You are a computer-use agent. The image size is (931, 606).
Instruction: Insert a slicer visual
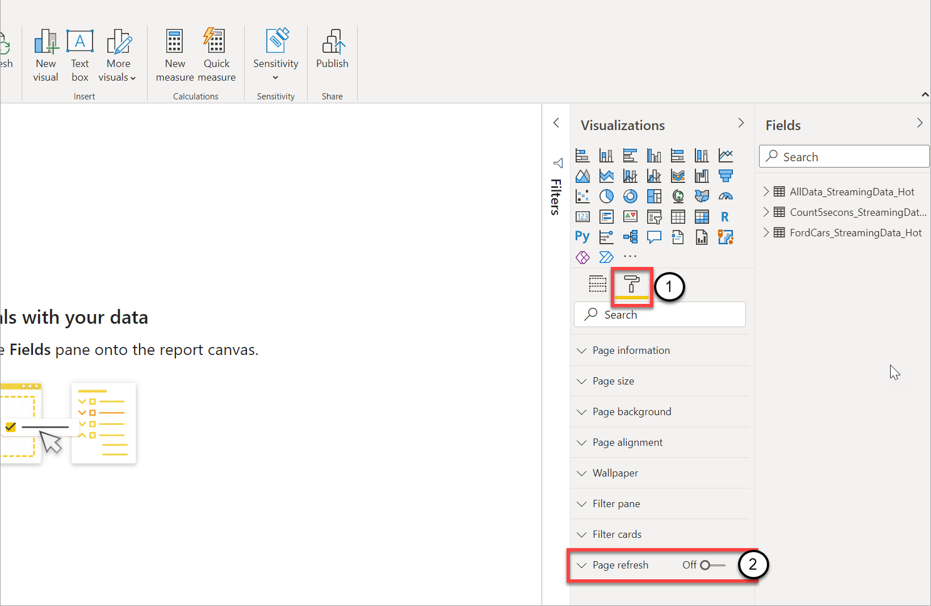click(654, 216)
